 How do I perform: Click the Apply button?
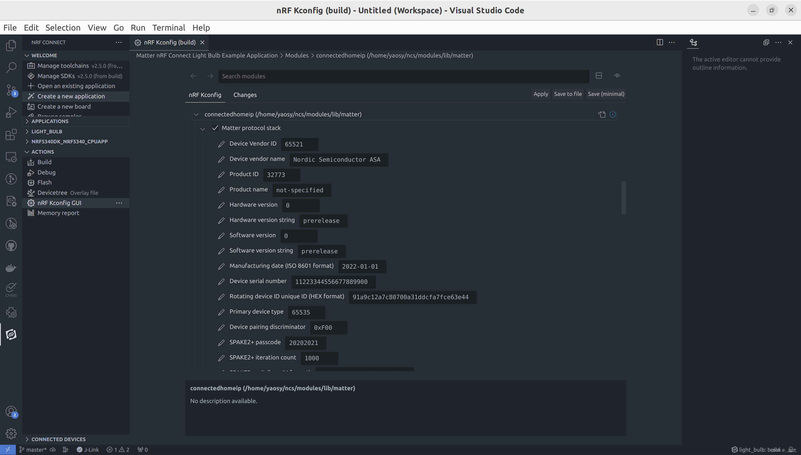click(541, 94)
